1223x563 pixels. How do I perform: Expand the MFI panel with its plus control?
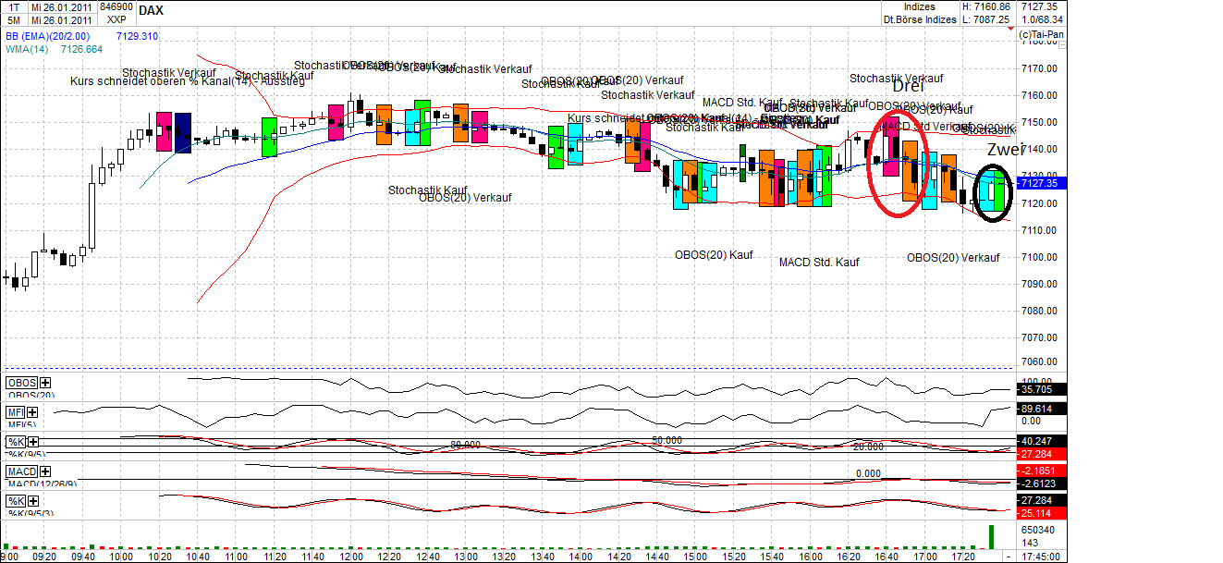click(x=32, y=412)
